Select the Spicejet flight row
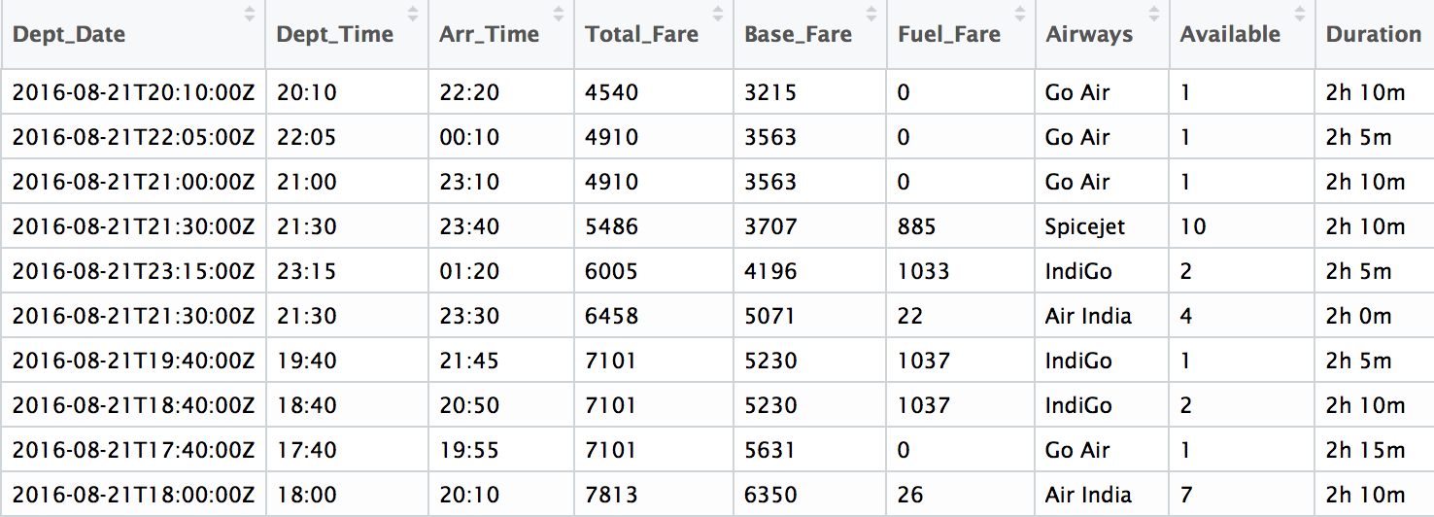1434x517 pixels. (717, 226)
